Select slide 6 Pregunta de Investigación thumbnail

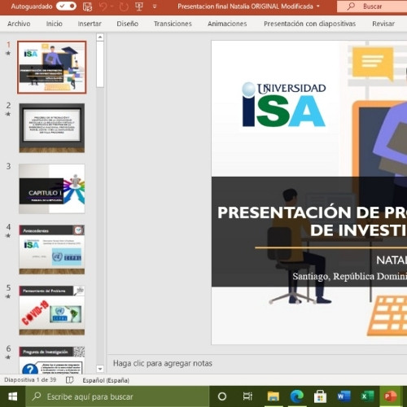point(52,360)
